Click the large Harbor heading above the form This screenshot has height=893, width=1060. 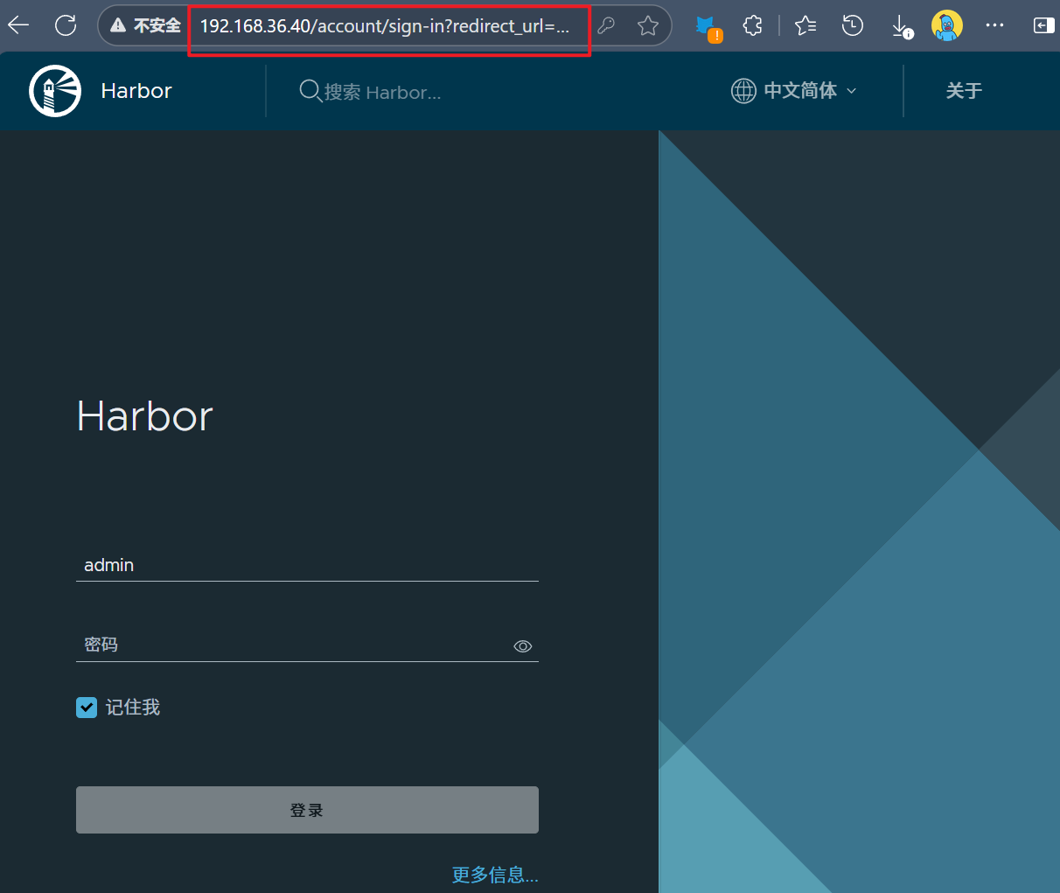145,416
